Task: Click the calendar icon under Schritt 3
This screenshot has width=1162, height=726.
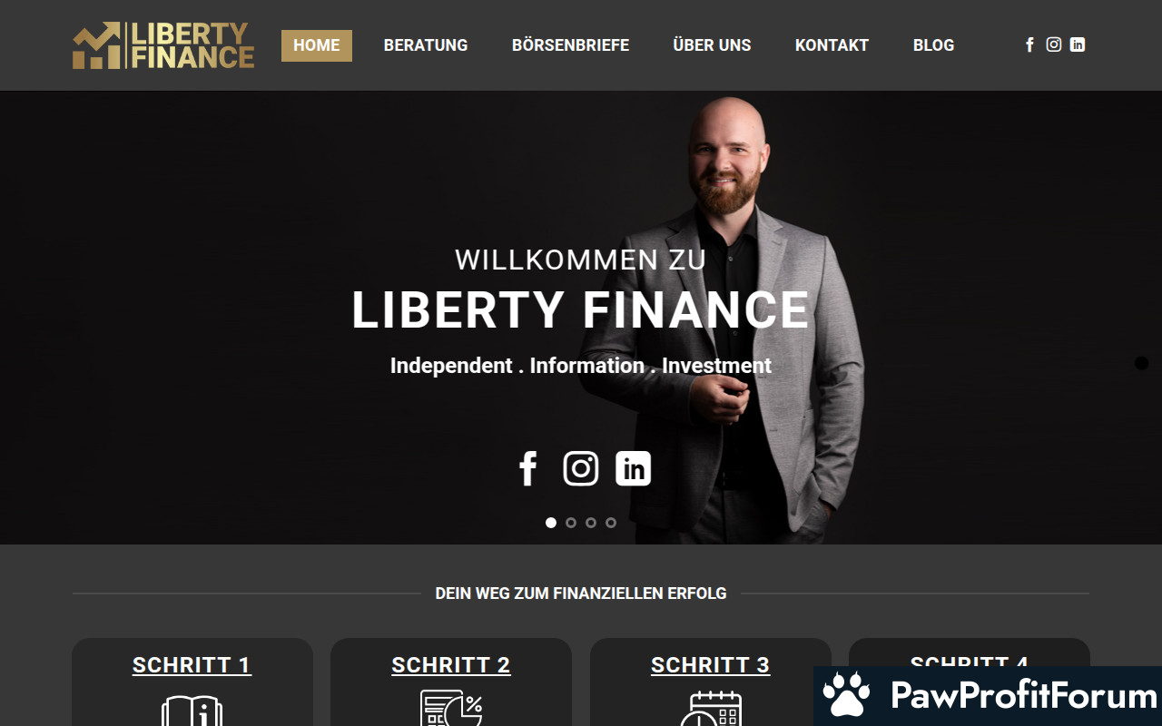Action: (x=711, y=709)
